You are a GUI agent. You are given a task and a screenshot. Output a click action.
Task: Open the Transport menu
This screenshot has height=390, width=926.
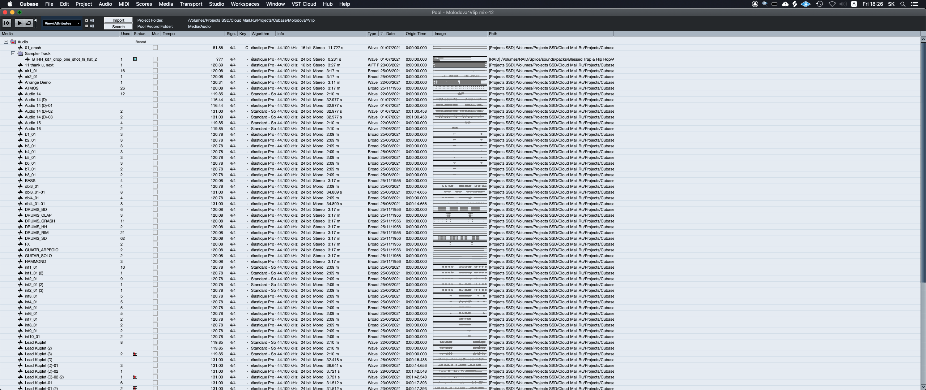point(191,4)
